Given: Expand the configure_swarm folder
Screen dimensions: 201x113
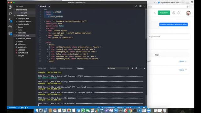Looking at the screenshot, I should (x=24, y=21).
